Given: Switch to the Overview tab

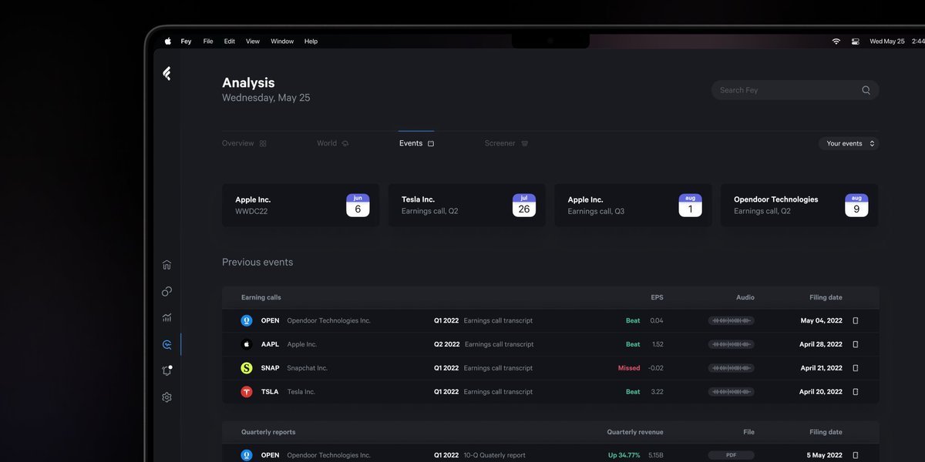Looking at the screenshot, I should click(244, 143).
